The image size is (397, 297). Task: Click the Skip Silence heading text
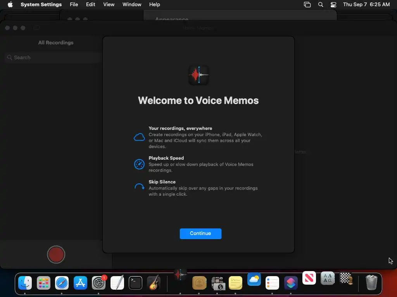point(162,182)
